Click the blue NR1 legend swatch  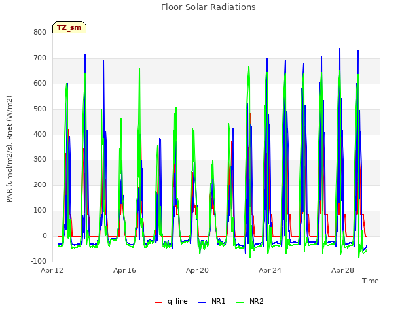(202, 302)
